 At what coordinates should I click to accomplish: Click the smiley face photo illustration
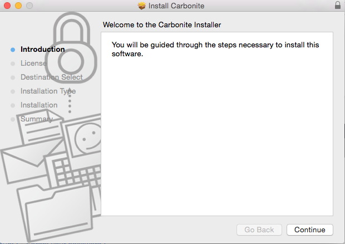click(85, 136)
